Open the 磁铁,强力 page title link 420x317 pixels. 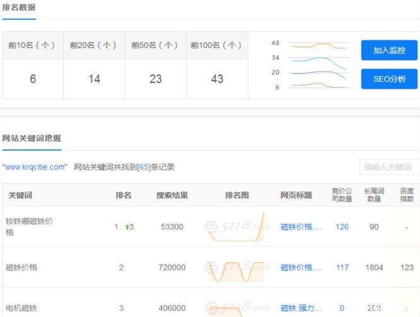[301, 308]
